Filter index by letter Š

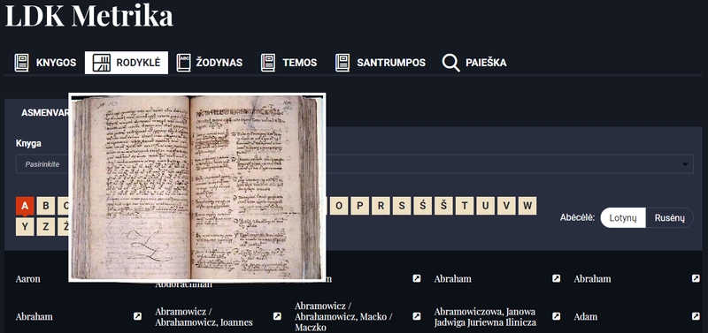(443, 206)
